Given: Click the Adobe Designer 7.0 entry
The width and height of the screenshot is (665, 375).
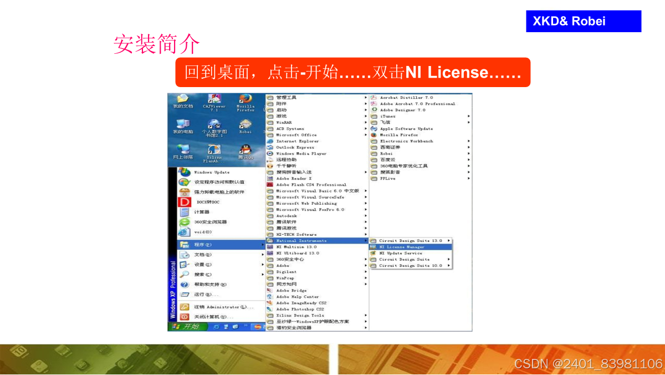Looking at the screenshot, I should (421, 110).
